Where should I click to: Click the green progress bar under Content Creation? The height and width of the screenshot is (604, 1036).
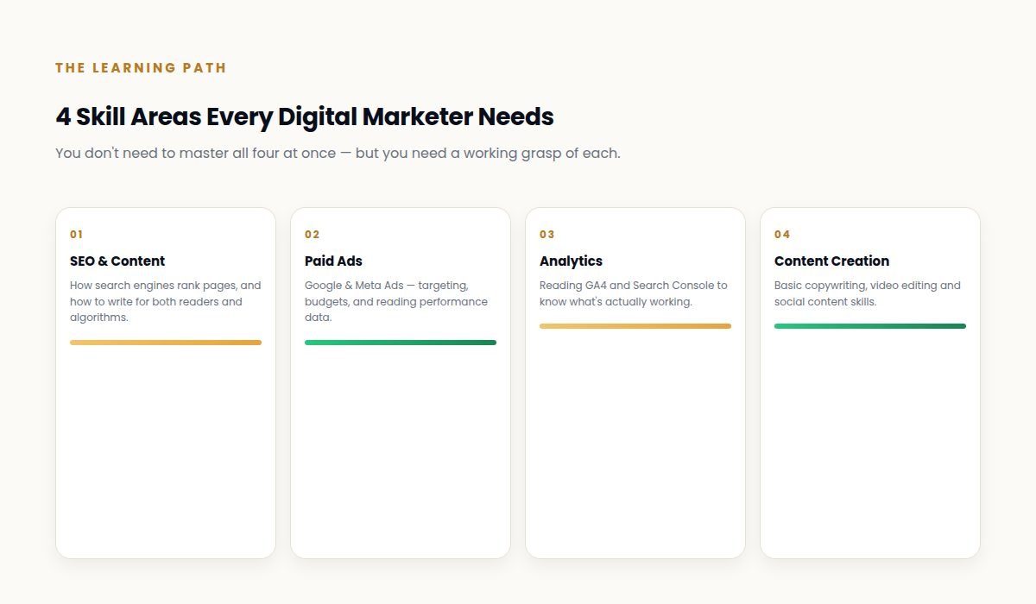870,326
